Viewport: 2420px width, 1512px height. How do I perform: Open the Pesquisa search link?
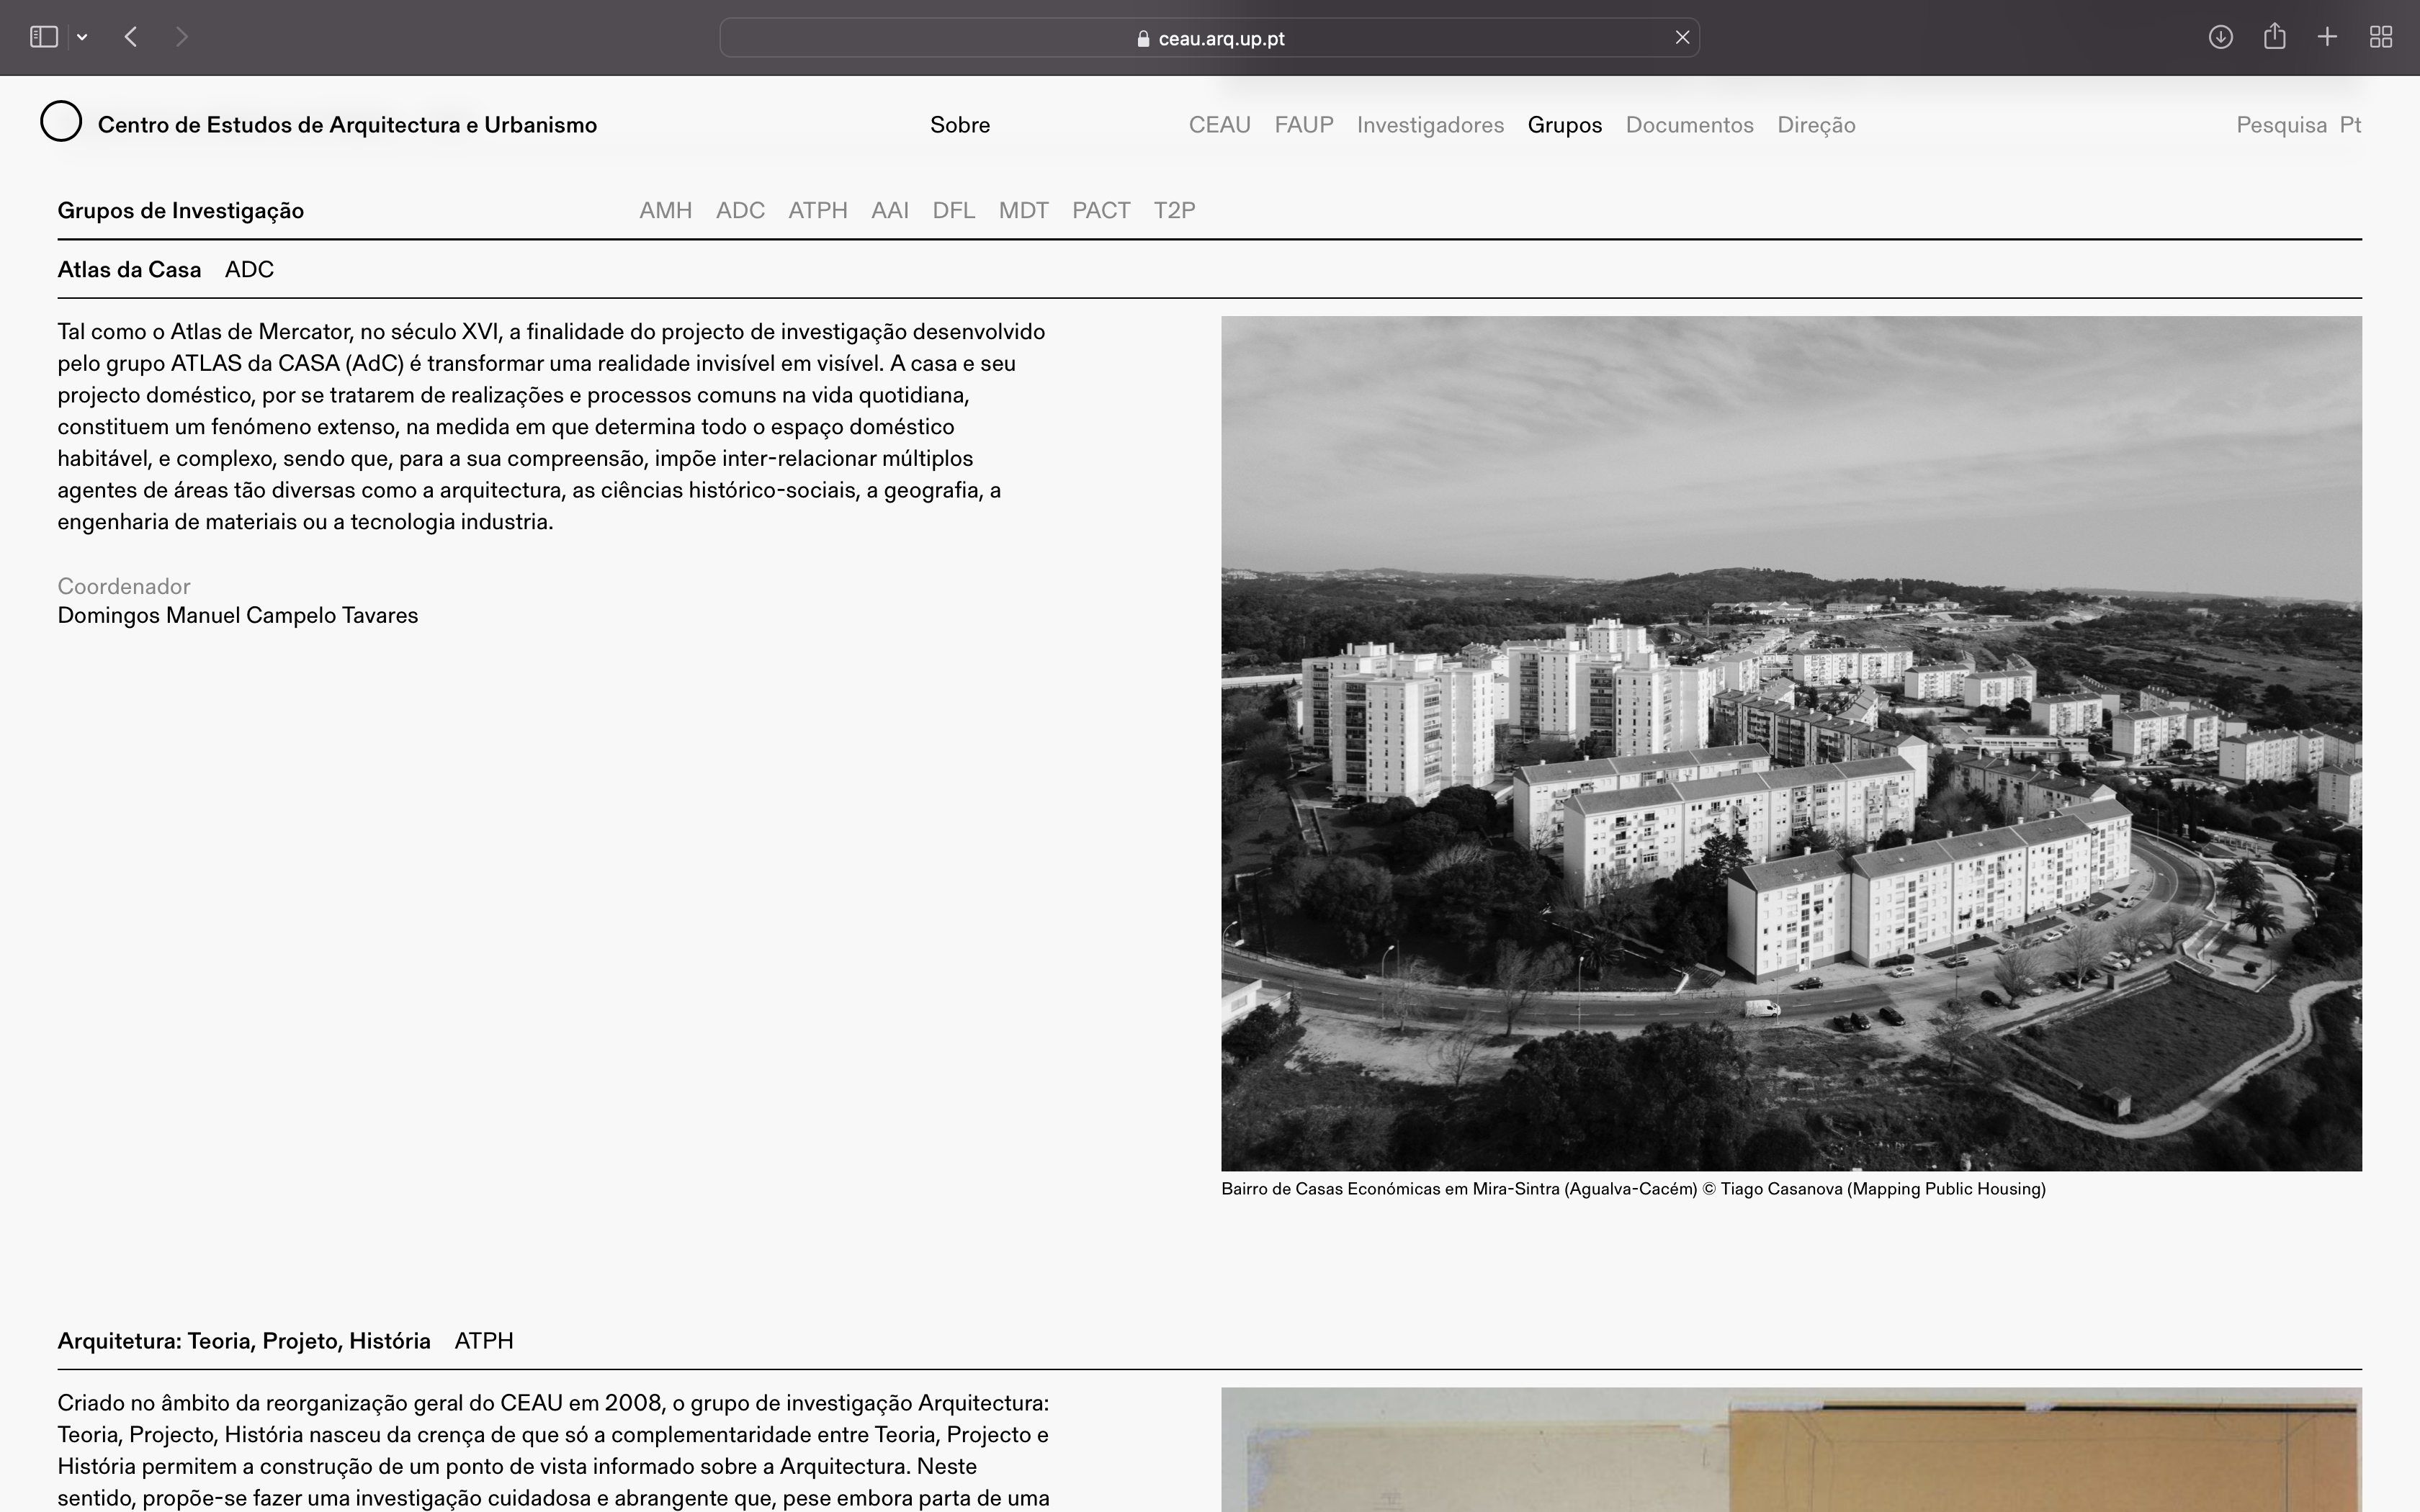pyautogui.click(x=2281, y=125)
